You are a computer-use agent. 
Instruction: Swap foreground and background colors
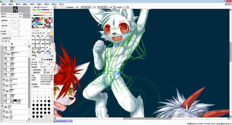52,30
